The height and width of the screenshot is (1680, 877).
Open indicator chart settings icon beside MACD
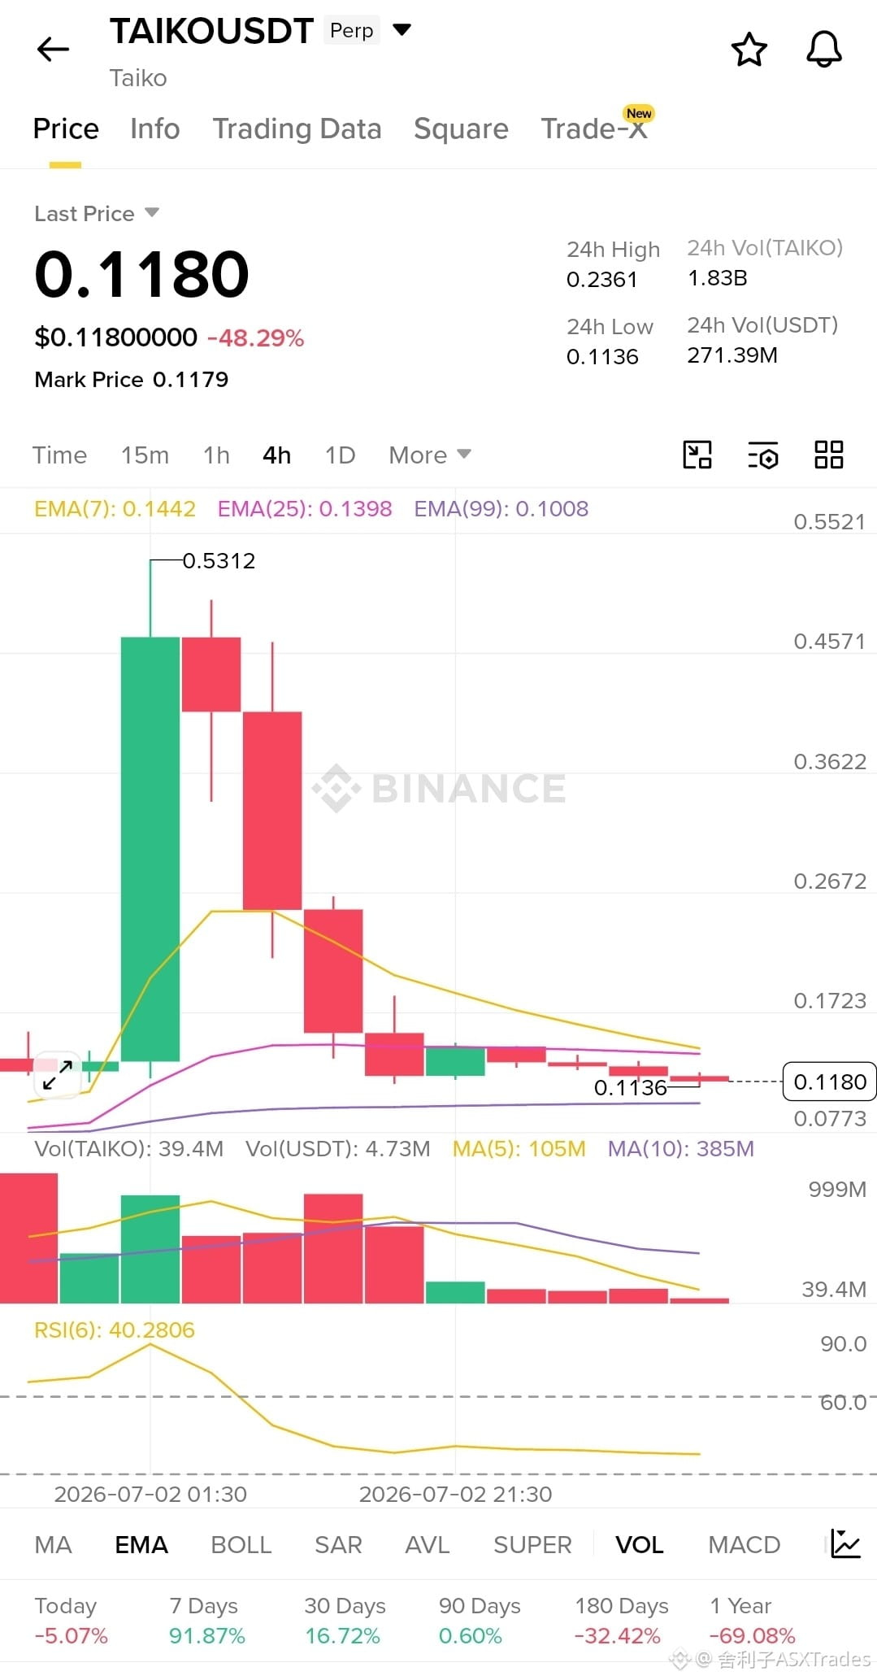(x=845, y=1543)
